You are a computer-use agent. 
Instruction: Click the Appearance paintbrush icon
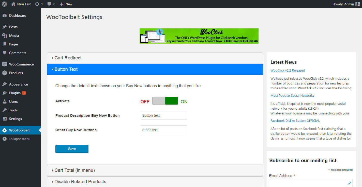(x=5, y=84)
